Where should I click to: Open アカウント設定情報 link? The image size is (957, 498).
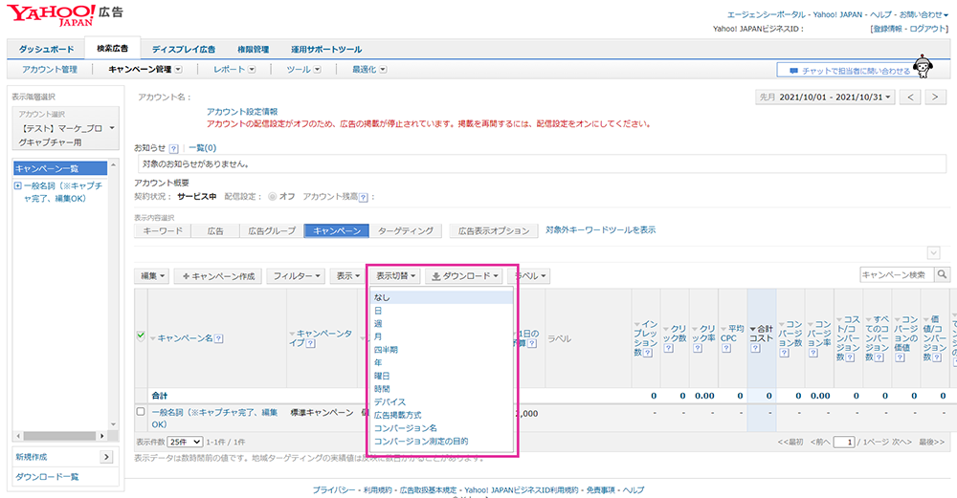pyautogui.click(x=242, y=112)
